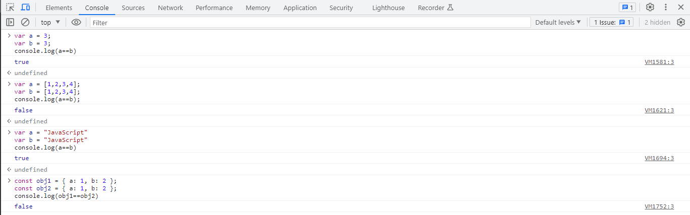
Task: Activate the inspect element picker icon
Action: point(10,8)
